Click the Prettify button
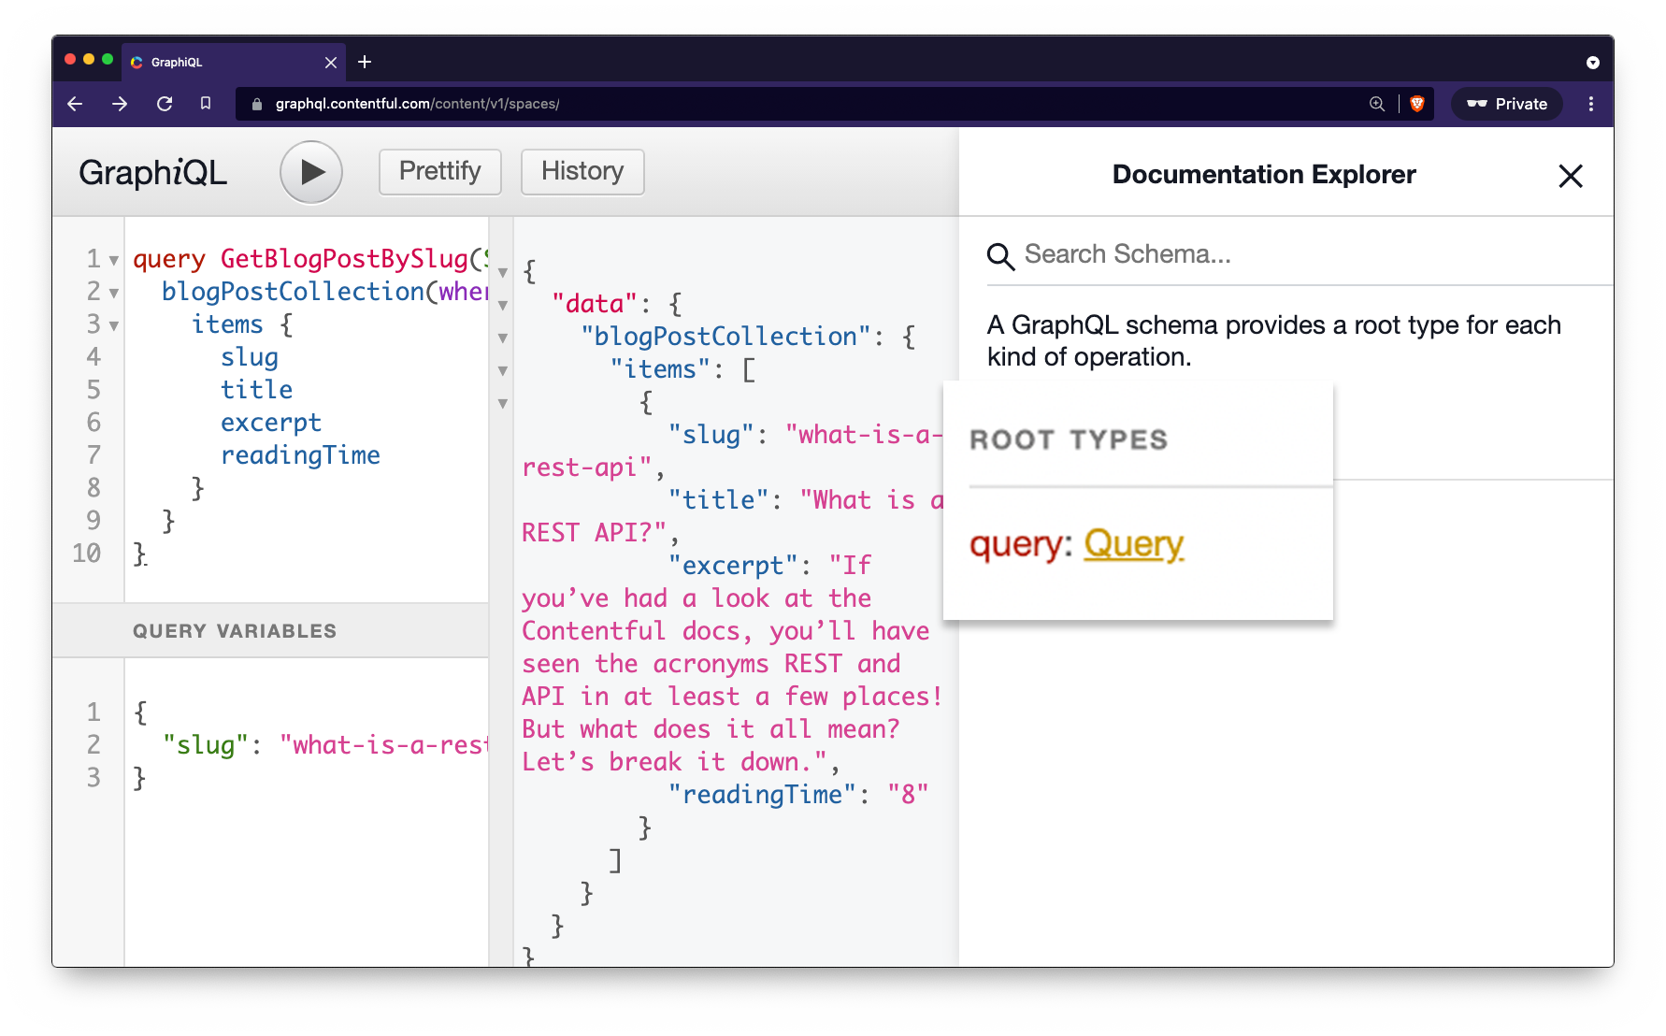Screen dimensions: 1666x1036 click(439, 171)
